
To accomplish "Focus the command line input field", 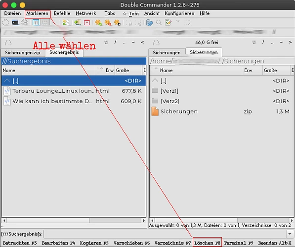I will click(165, 234).
